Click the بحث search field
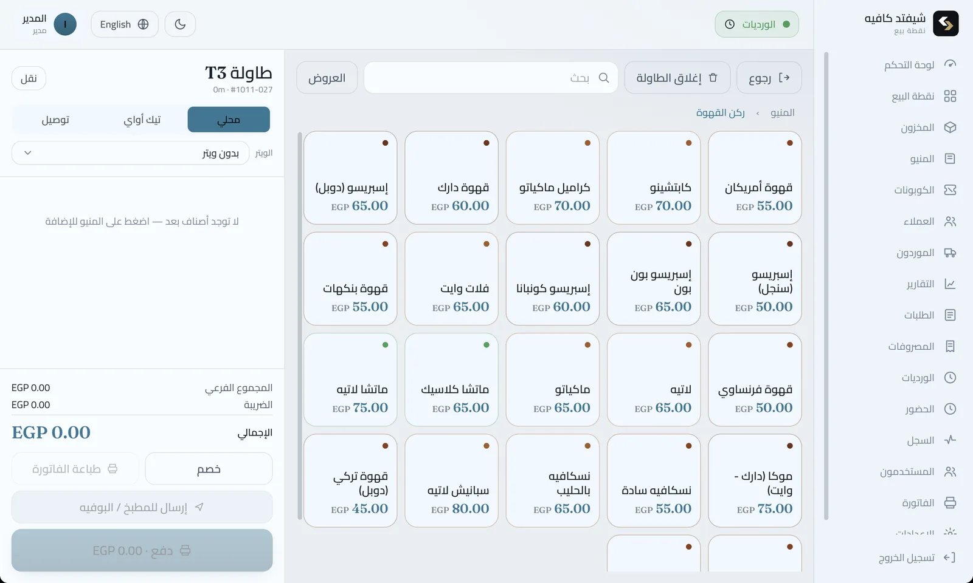Viewport: 973px width, 583px height. 491,78
